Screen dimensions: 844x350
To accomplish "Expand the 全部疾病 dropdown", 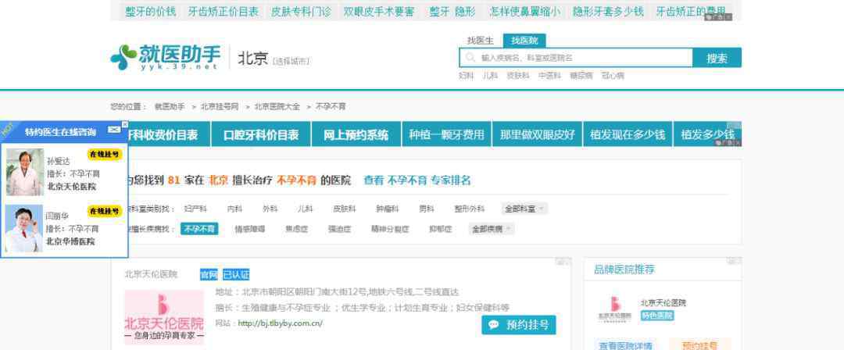I will coord(492,230).
